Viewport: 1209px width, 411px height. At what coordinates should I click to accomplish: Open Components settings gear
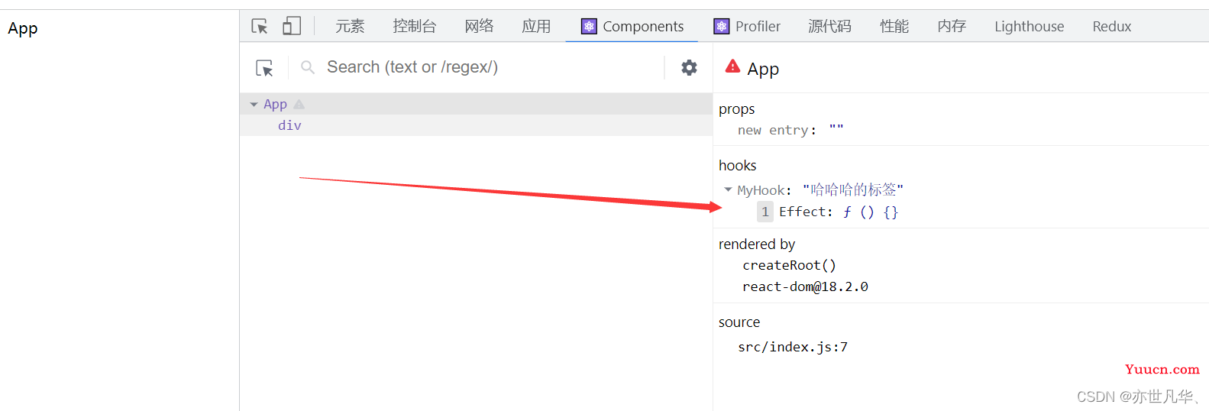click(689, 67)
